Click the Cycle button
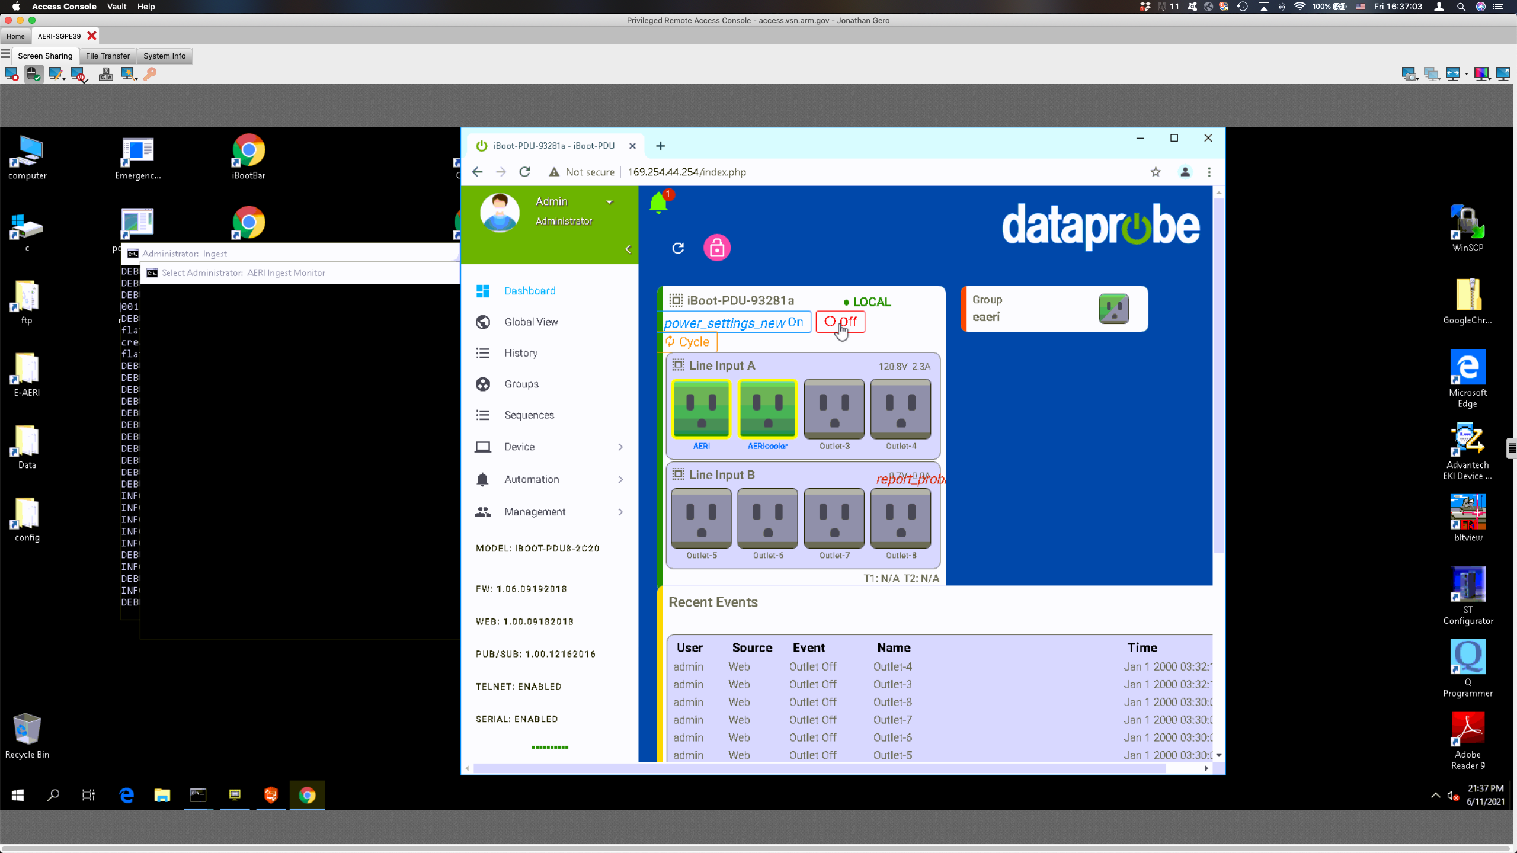This screenshot has height=853, width=1517. pos(687,342)
